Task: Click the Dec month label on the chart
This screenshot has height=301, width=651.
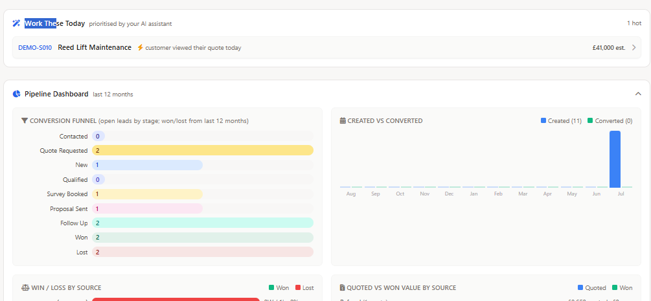Action: click(450, 194)
